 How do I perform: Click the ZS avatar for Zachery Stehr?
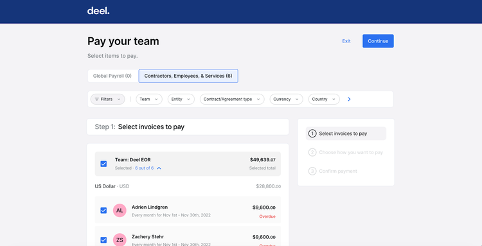120,240
